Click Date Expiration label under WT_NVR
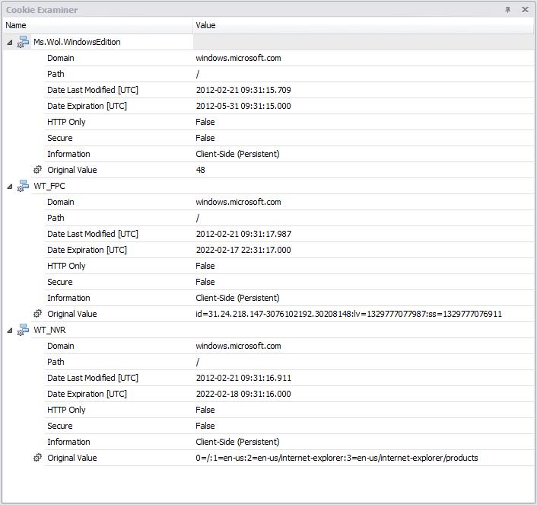 pyautogui.click(x=87, y=394)
